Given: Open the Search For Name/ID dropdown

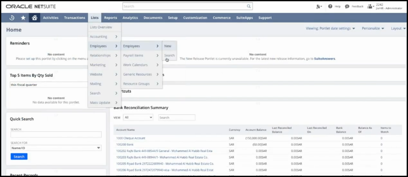Looking at the screenshot, I should tap(56, 148).
